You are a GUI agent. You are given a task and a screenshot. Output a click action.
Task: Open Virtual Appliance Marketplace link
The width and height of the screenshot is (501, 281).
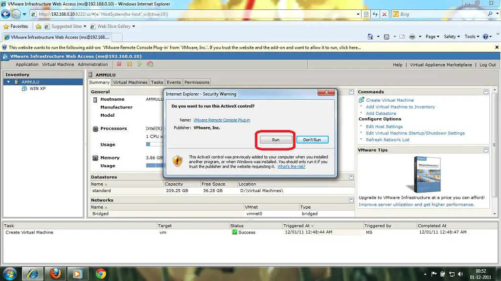(441, 65)
